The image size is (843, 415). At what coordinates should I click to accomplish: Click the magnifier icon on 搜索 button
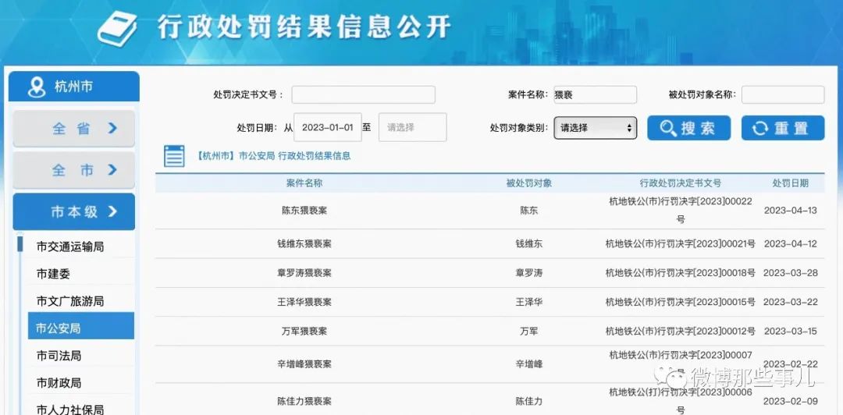coord(668,128)
